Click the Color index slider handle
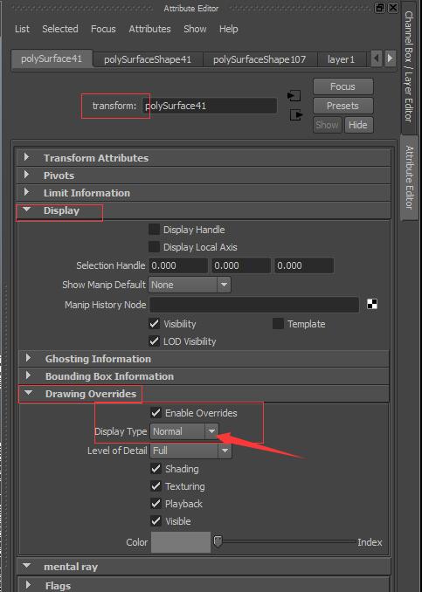This screenshot has width=422, height=592. [x=218, y=541]
